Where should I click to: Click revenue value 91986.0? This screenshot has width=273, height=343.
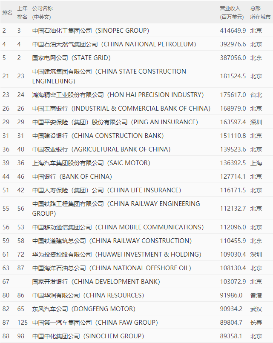pyautogui.click(x=231, y=295)
